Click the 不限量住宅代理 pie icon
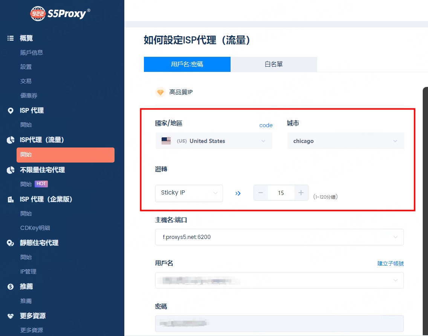 click(x=11, y=170)
